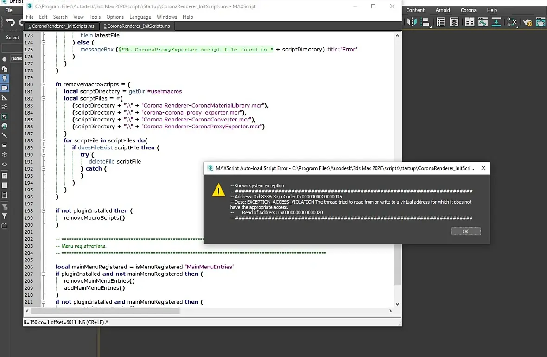
Task: Click the Undo arrow icon
Action: [x=10, y=22]
